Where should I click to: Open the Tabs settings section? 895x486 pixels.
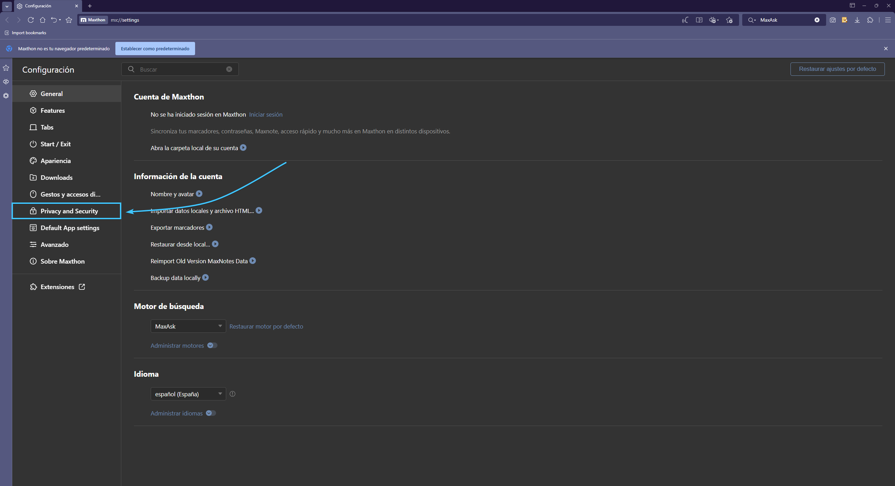pyautogui.click(x=66, y=127)
